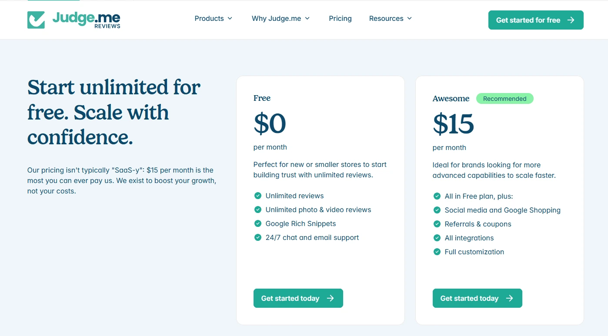Expand the Products dropdown menu
Viewport: 608px width, 336px height.
(214, 18)
